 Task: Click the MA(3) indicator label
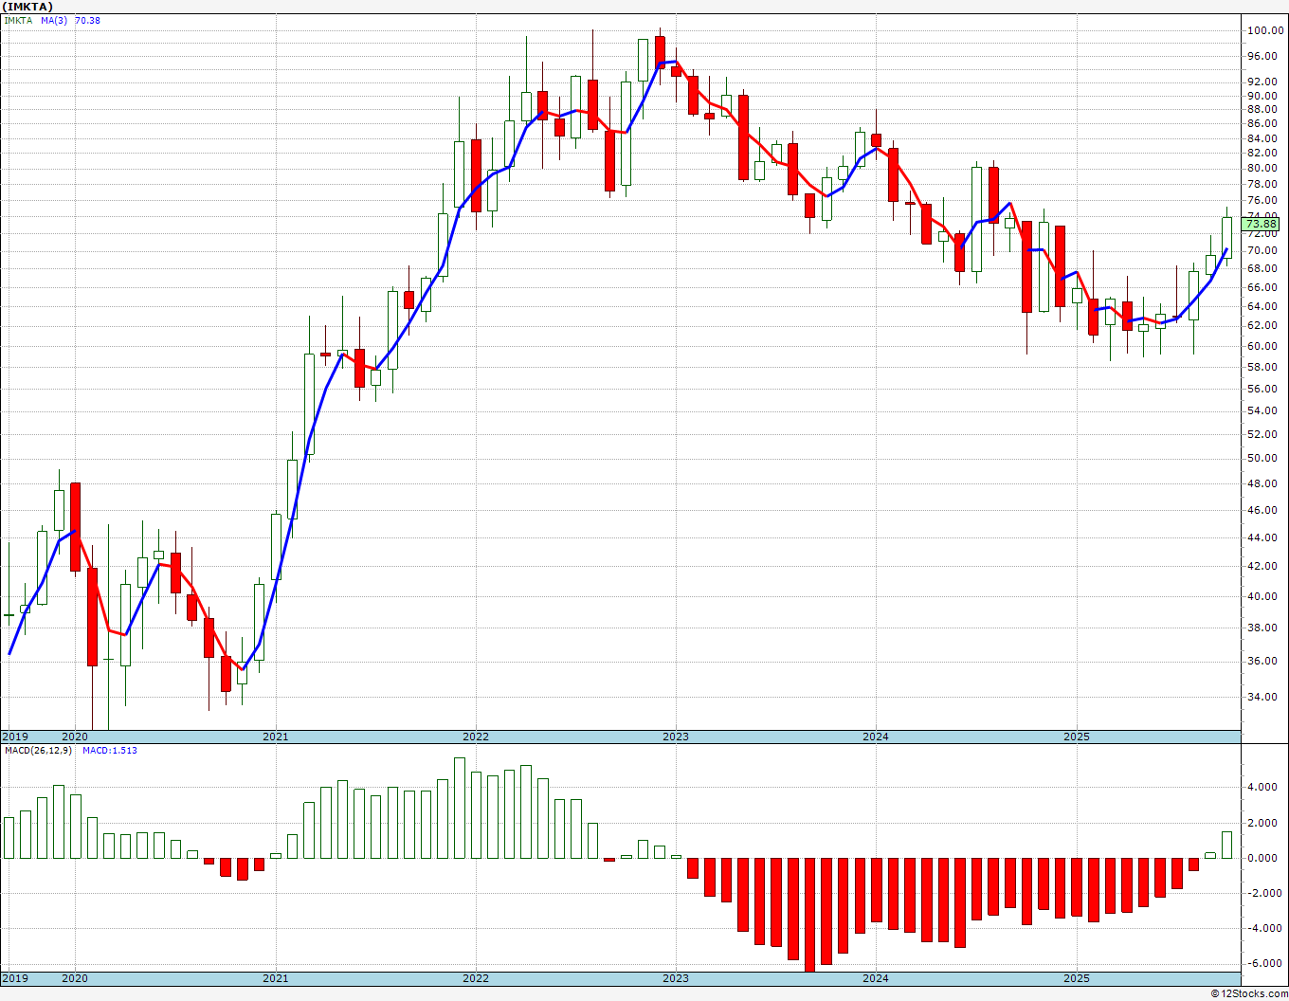click(x=54, y=20)
